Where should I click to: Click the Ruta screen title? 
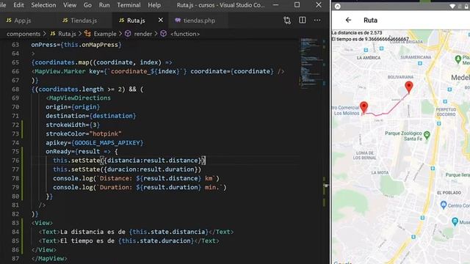tap(370, 20)
